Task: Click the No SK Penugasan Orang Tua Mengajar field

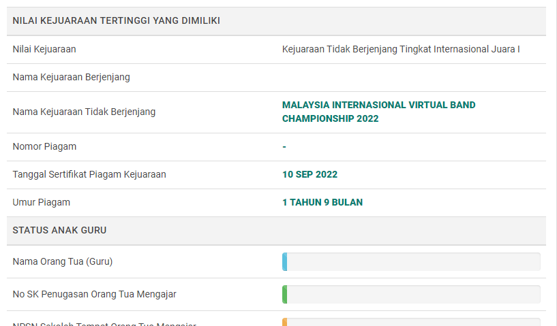Action: pyautogui.click(x=411, y=295)
